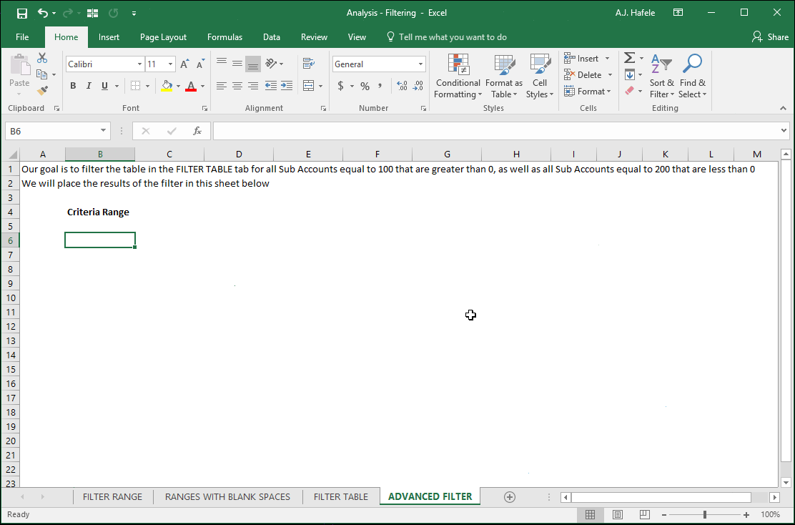795x525 pixels.
Task: Switch to Page Layout tab
Action: point(163,37)
